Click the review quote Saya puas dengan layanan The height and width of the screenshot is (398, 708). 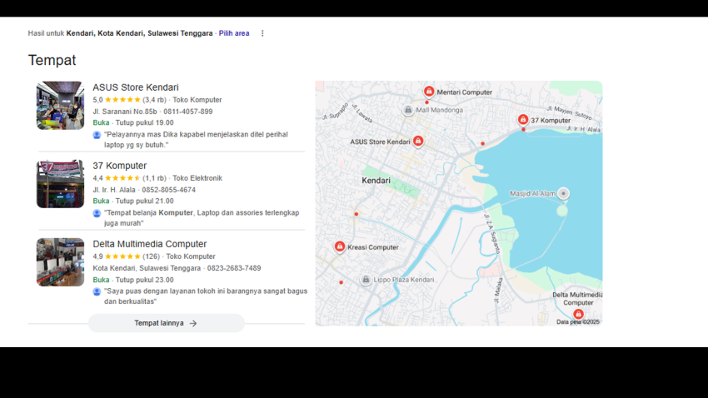tap(206, 296)
